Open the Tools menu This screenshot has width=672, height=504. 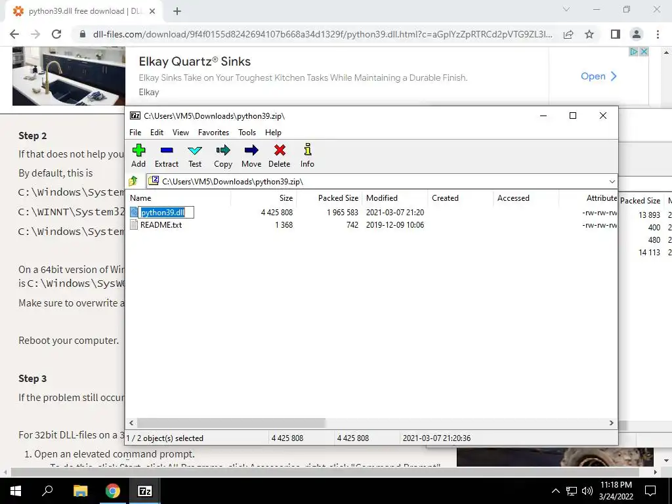point(247,133)
